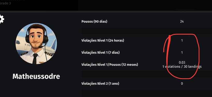The image size is (212, 97).
Task: Click the 0.03 ratio value
Action: (x=182, y=63)
